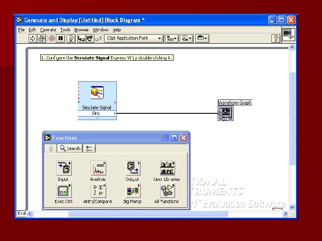This screenshot has width=322, height=241.
Task: Expand Simulate Signal terminals with bottom chevrons
Action: pos(97,118)
